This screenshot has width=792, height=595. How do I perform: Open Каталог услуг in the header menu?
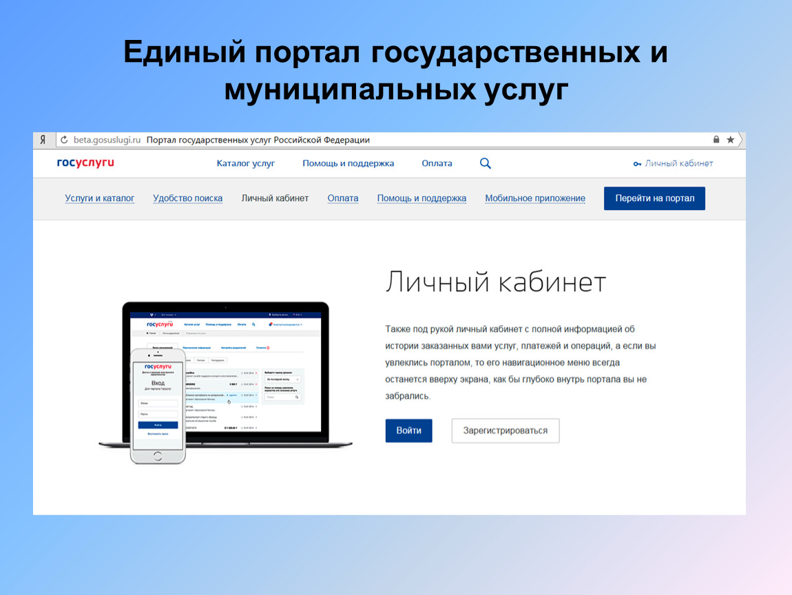click(x=245, y=163)
